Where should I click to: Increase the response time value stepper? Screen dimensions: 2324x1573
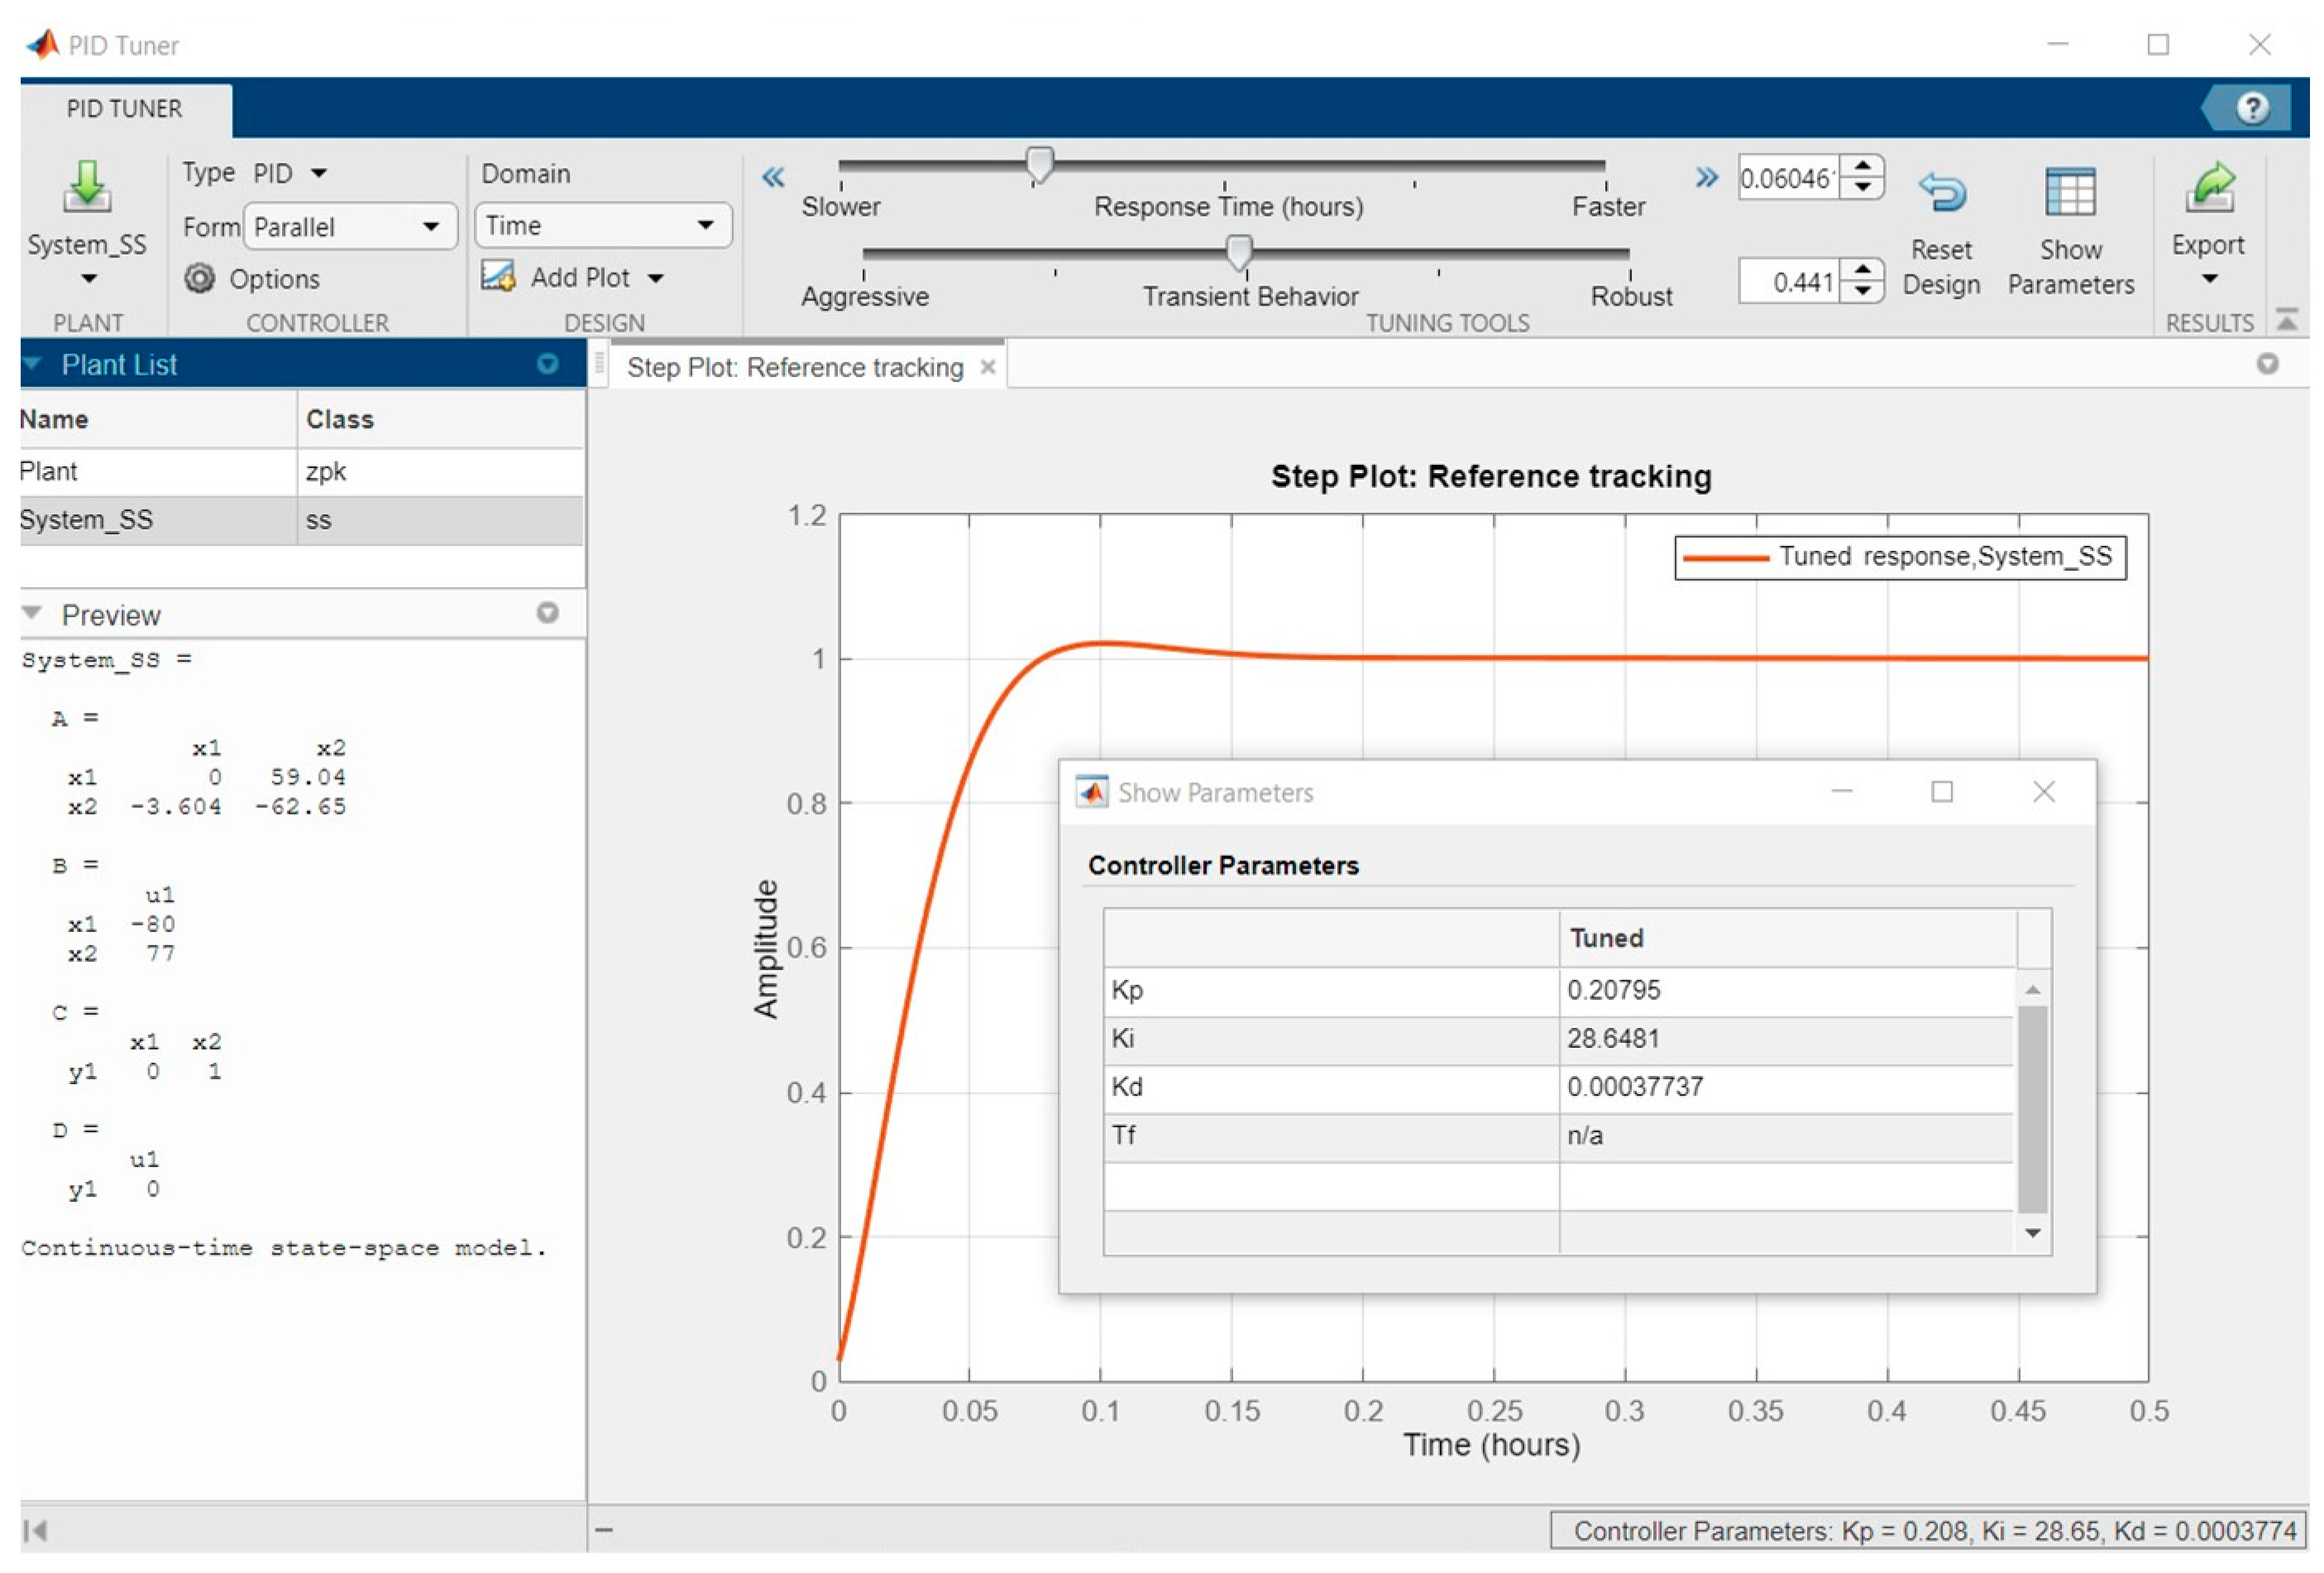(1862, 167)
